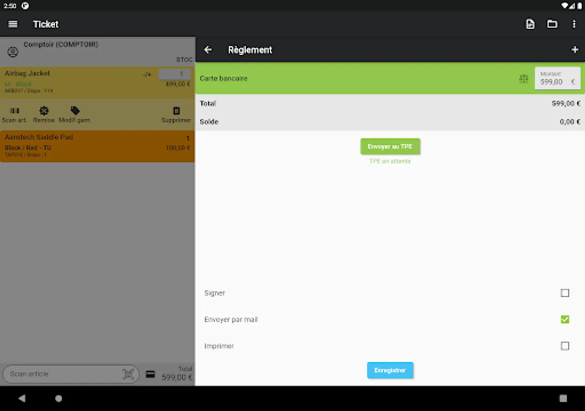
Task: Click the Scan art. barcode icon
Action: 15,111
